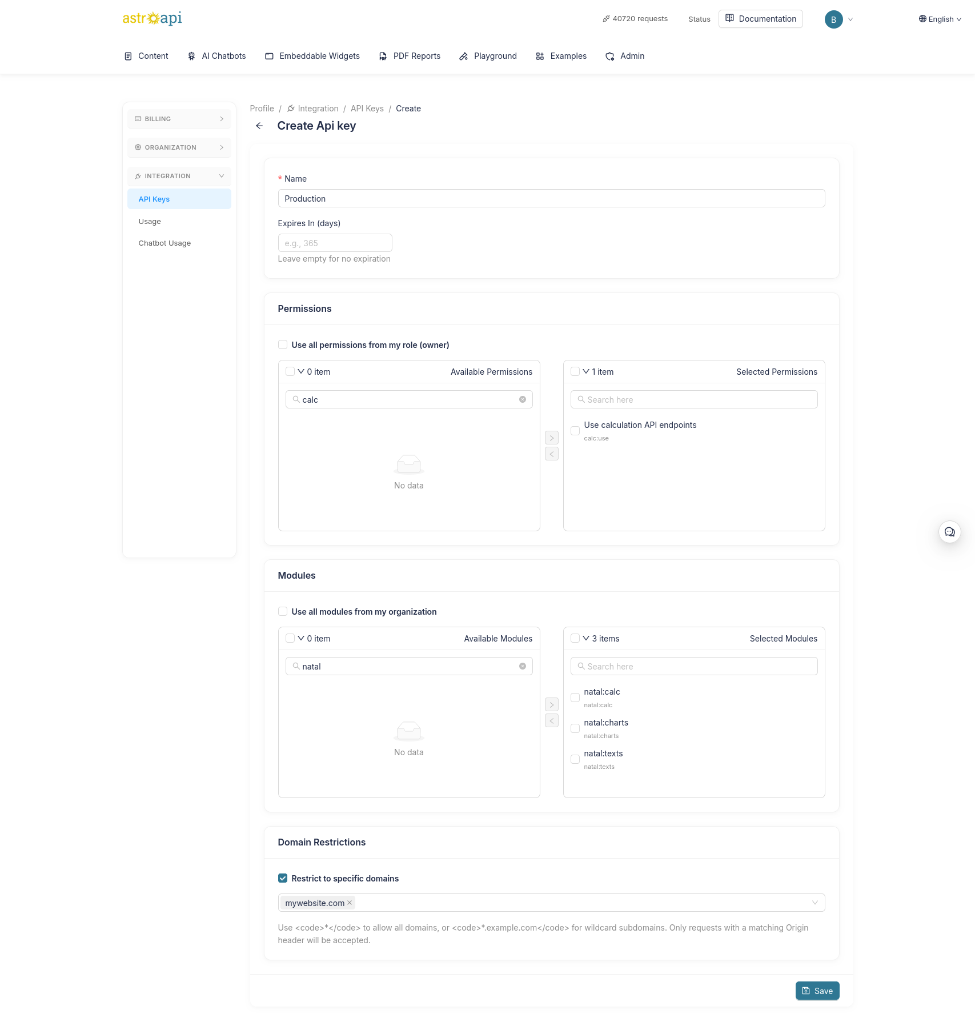Screen dimensions: 975x1034
Task: Open the Admin menu item
Action: pos(625,56)
